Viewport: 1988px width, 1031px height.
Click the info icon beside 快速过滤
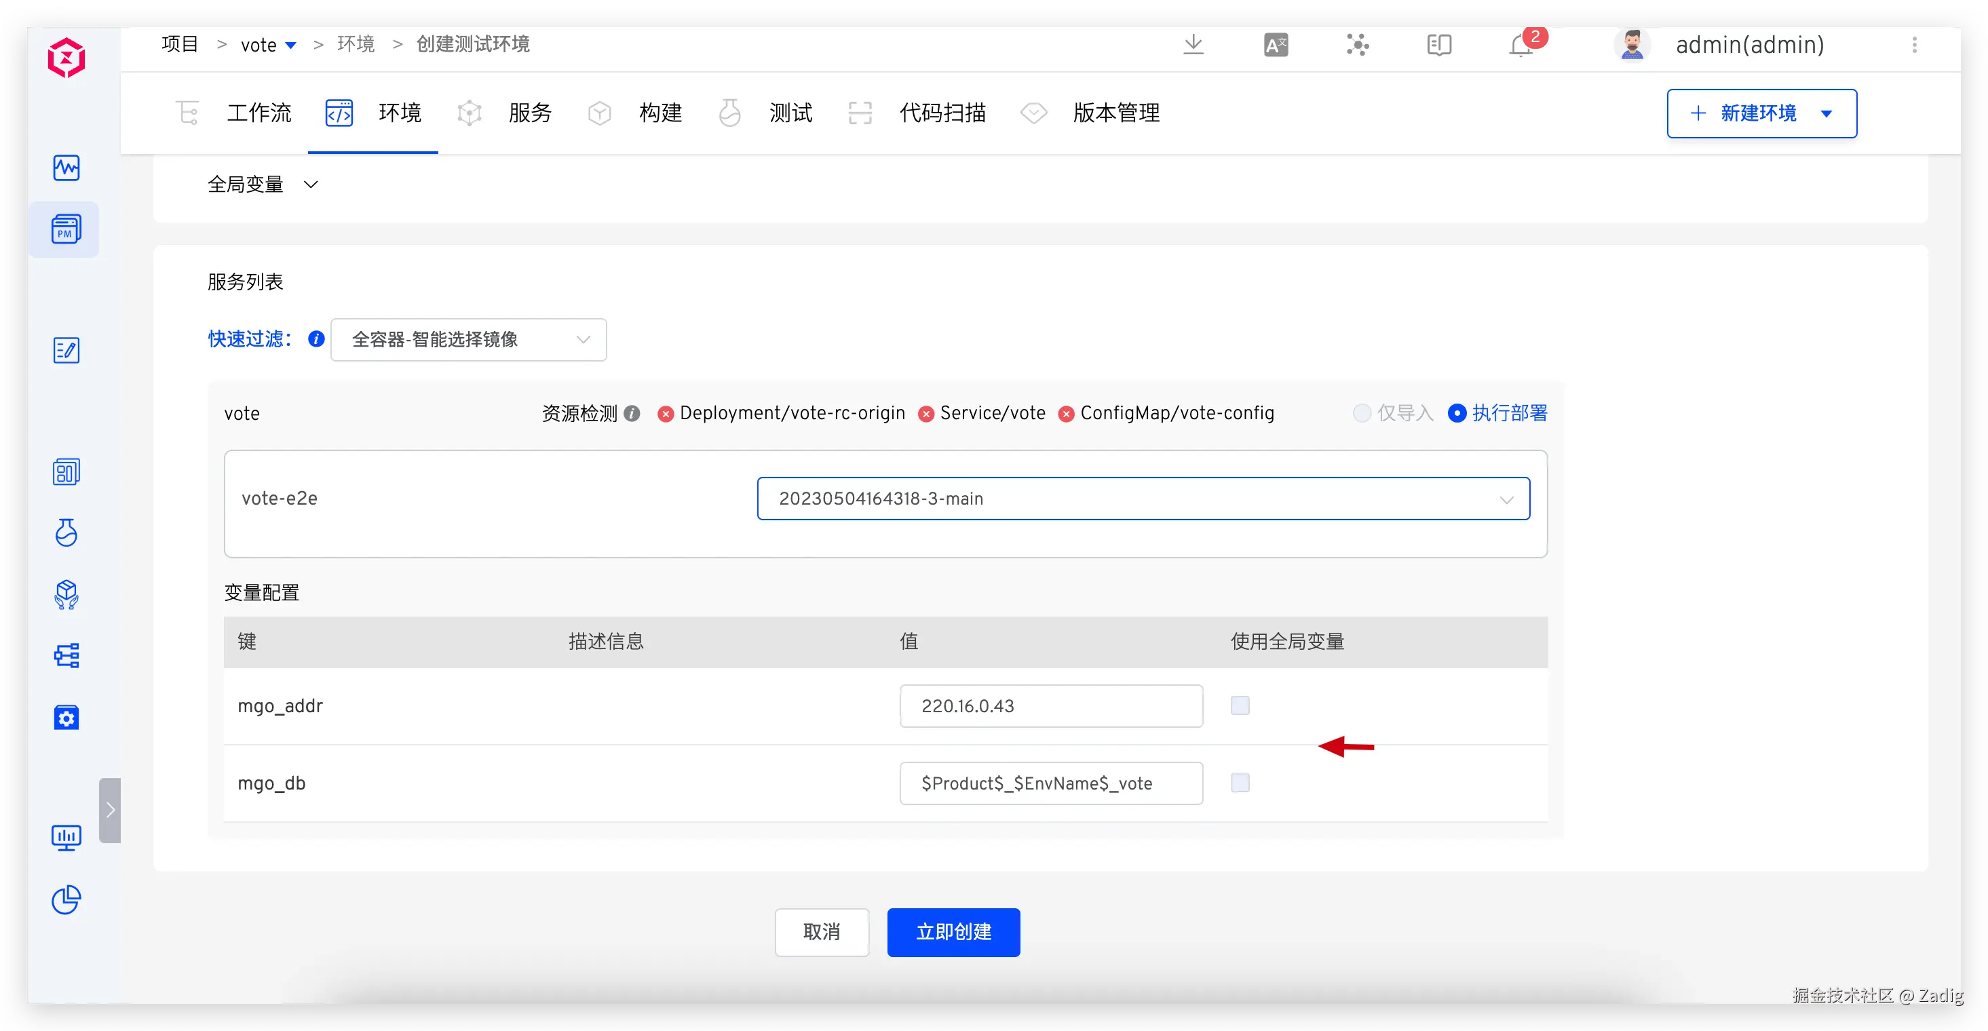[x=316, y=338]
